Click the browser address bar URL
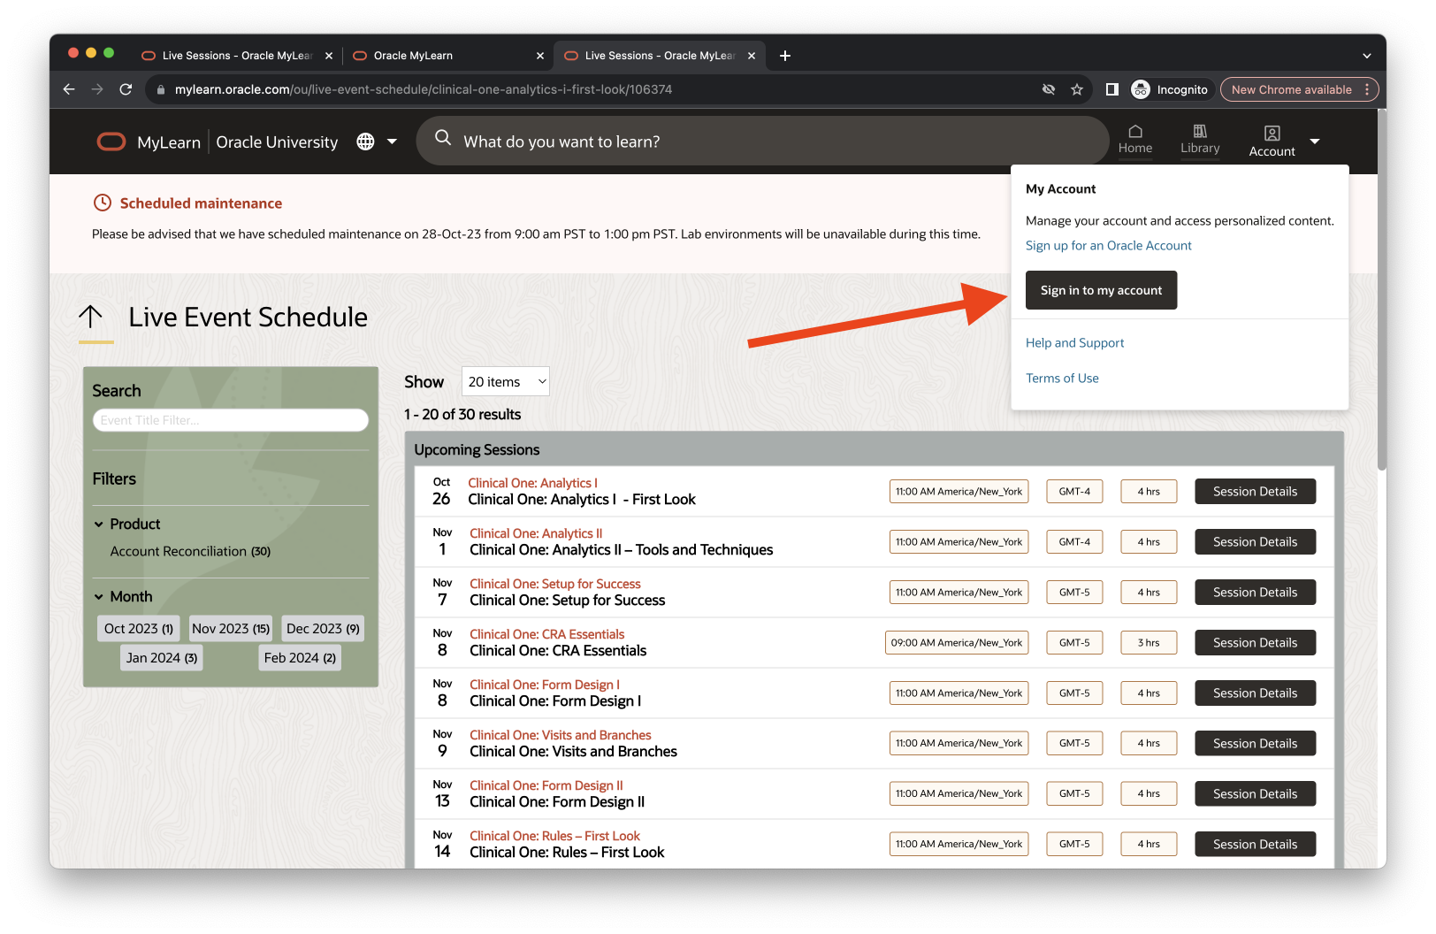 tap(424, 89)
